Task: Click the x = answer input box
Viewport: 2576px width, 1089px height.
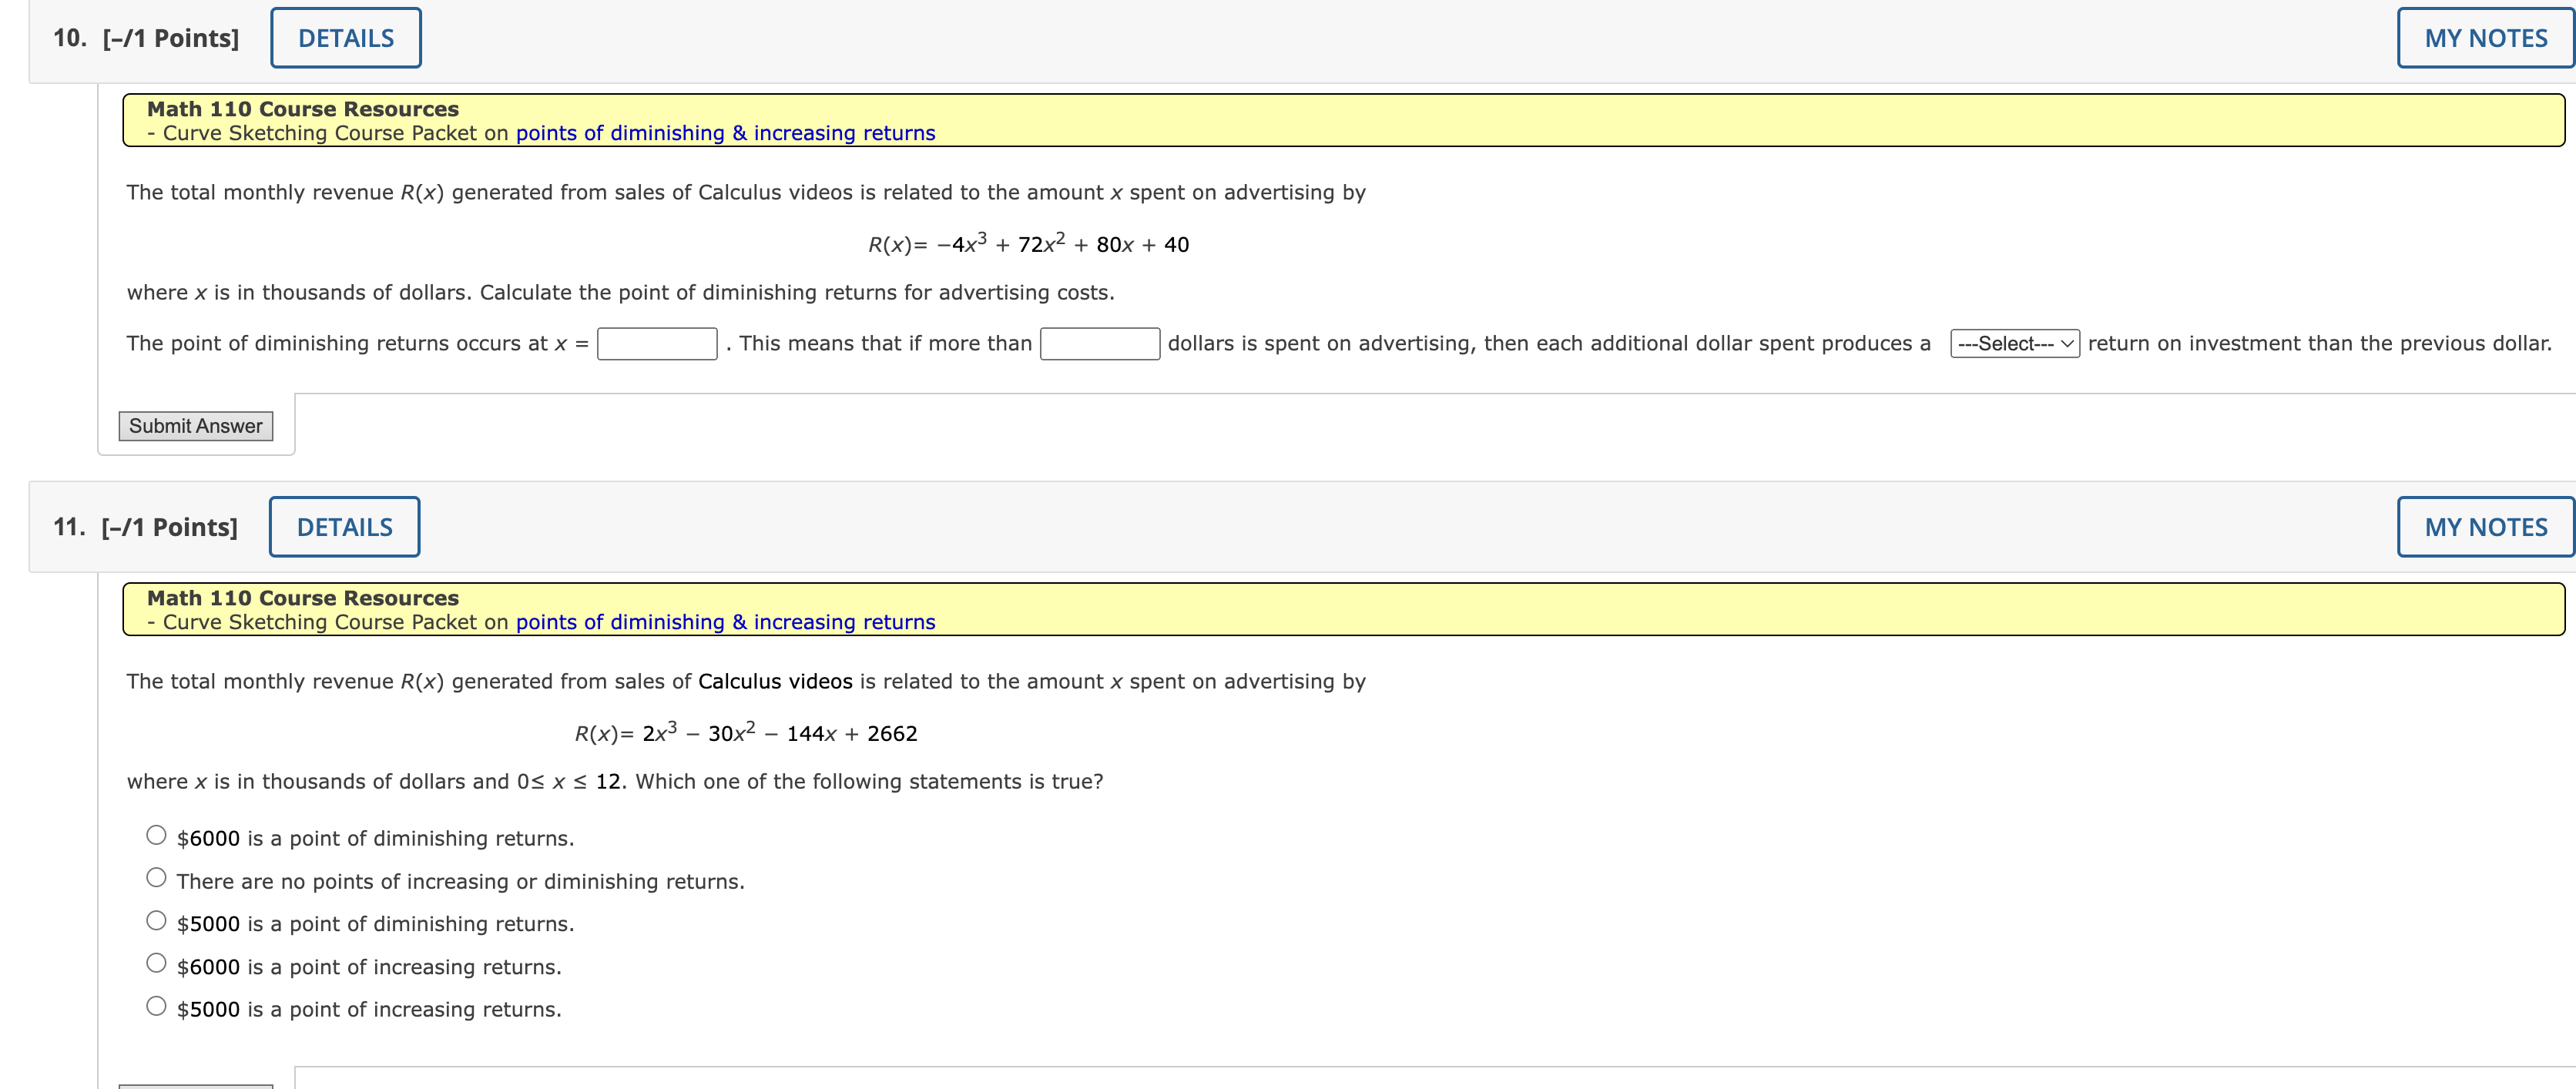Action: point(656,344)
